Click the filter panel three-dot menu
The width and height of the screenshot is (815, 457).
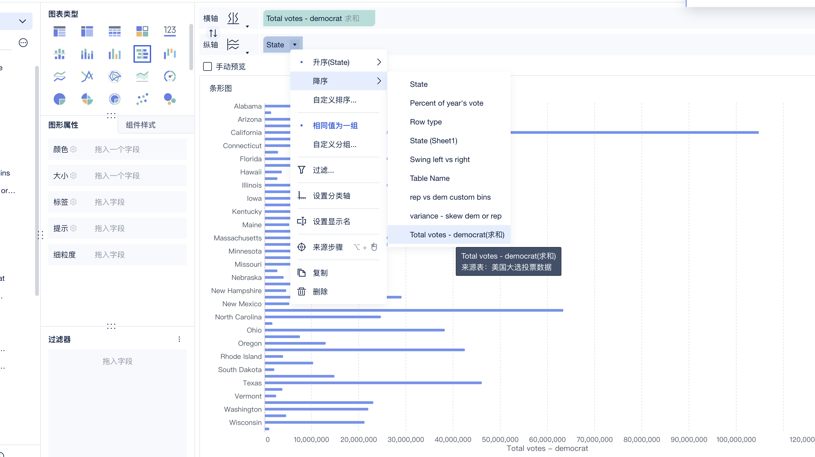[x=179, y=339]
